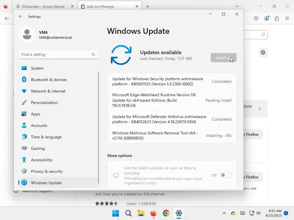Click Add-ons Manager gear tools icon
Viewport: 294px width, 220px height.
coord(263,52)
